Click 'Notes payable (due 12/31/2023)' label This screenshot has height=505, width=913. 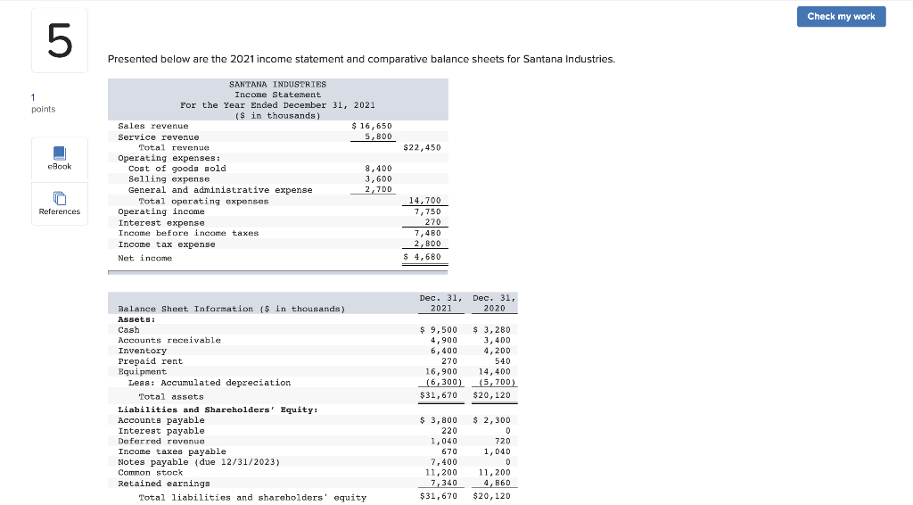pos(199,462)
